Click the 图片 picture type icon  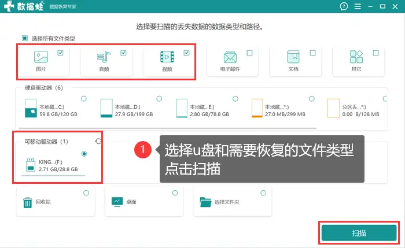41,57
